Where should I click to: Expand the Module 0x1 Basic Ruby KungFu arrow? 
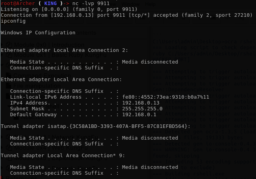point(3,55)
